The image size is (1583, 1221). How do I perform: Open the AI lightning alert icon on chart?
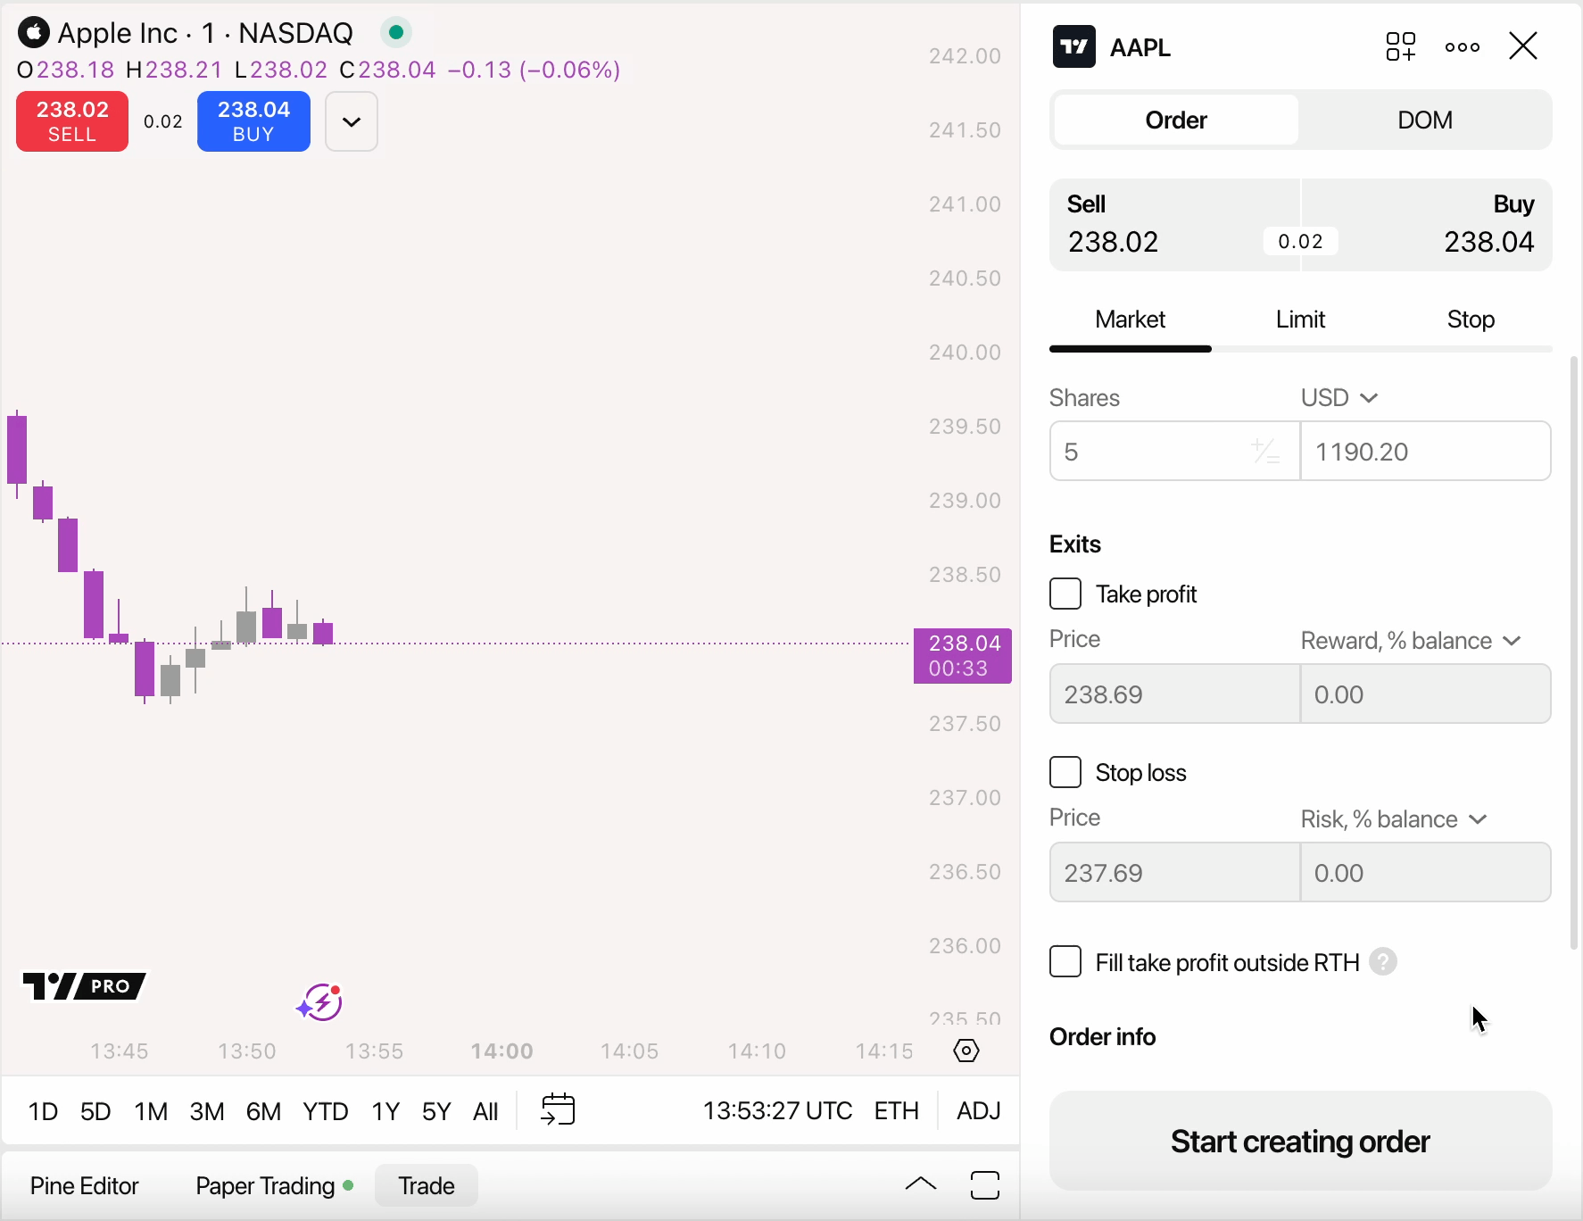pyautogui.click(x=320, y=1002)
